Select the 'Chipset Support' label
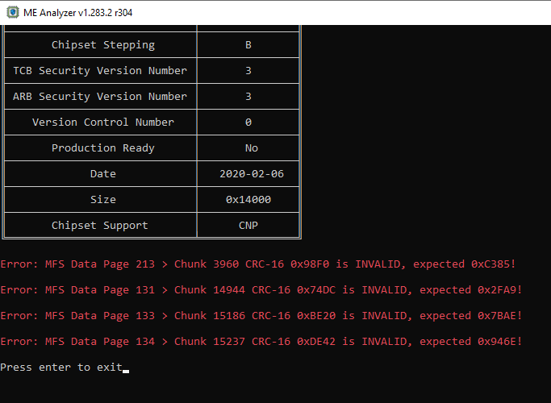551x403 pixels. (x=100, y=226)
